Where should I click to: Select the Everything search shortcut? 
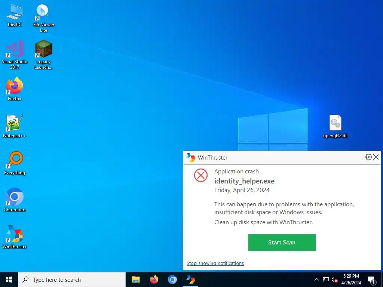15,163
